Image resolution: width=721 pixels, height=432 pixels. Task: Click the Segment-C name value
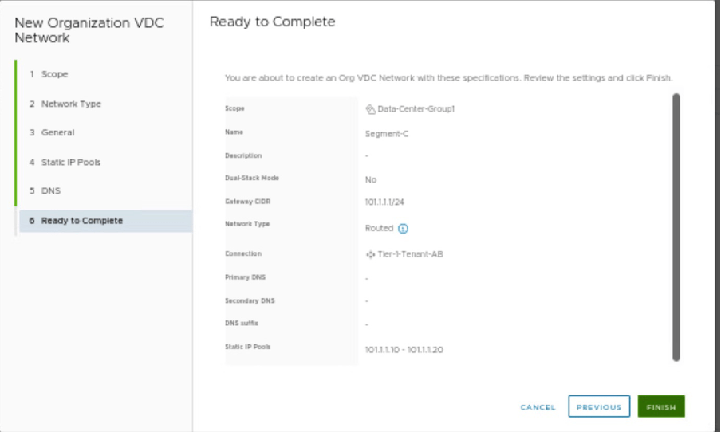click(387, 134)
